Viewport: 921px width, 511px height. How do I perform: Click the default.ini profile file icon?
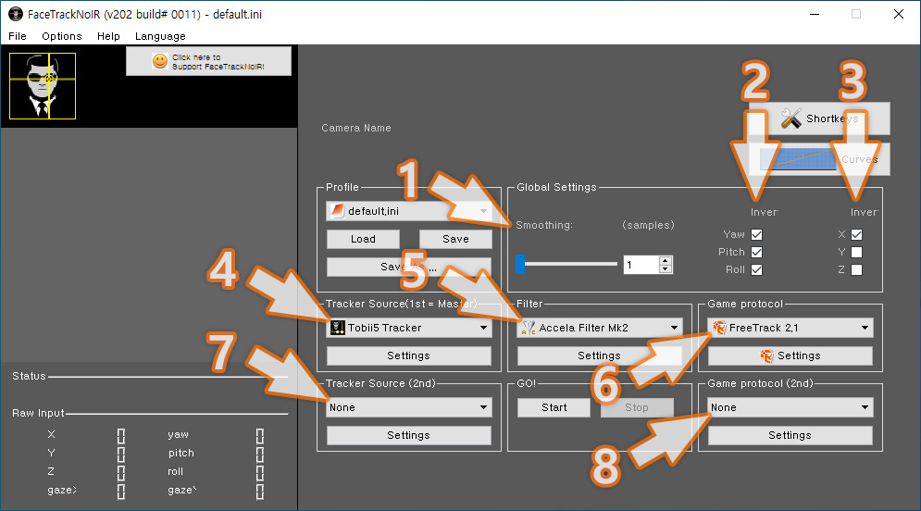point(337,211)
